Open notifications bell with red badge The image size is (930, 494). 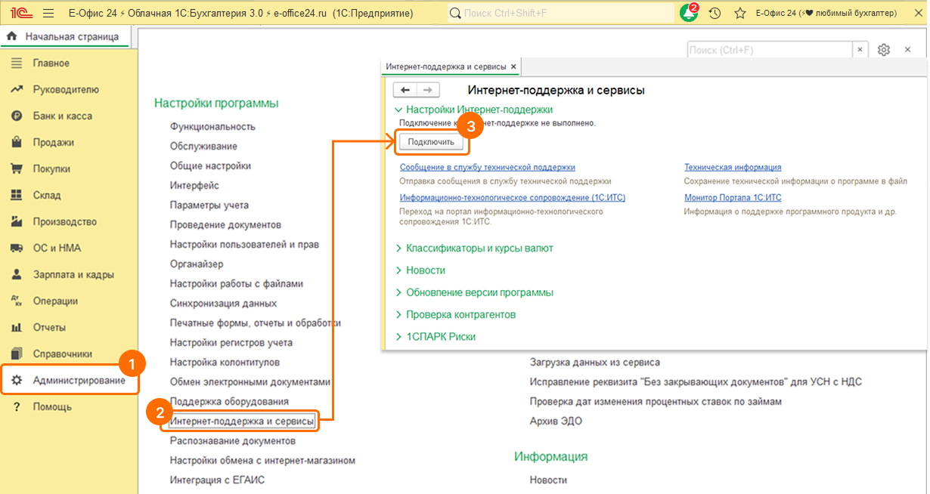[688, 13]
